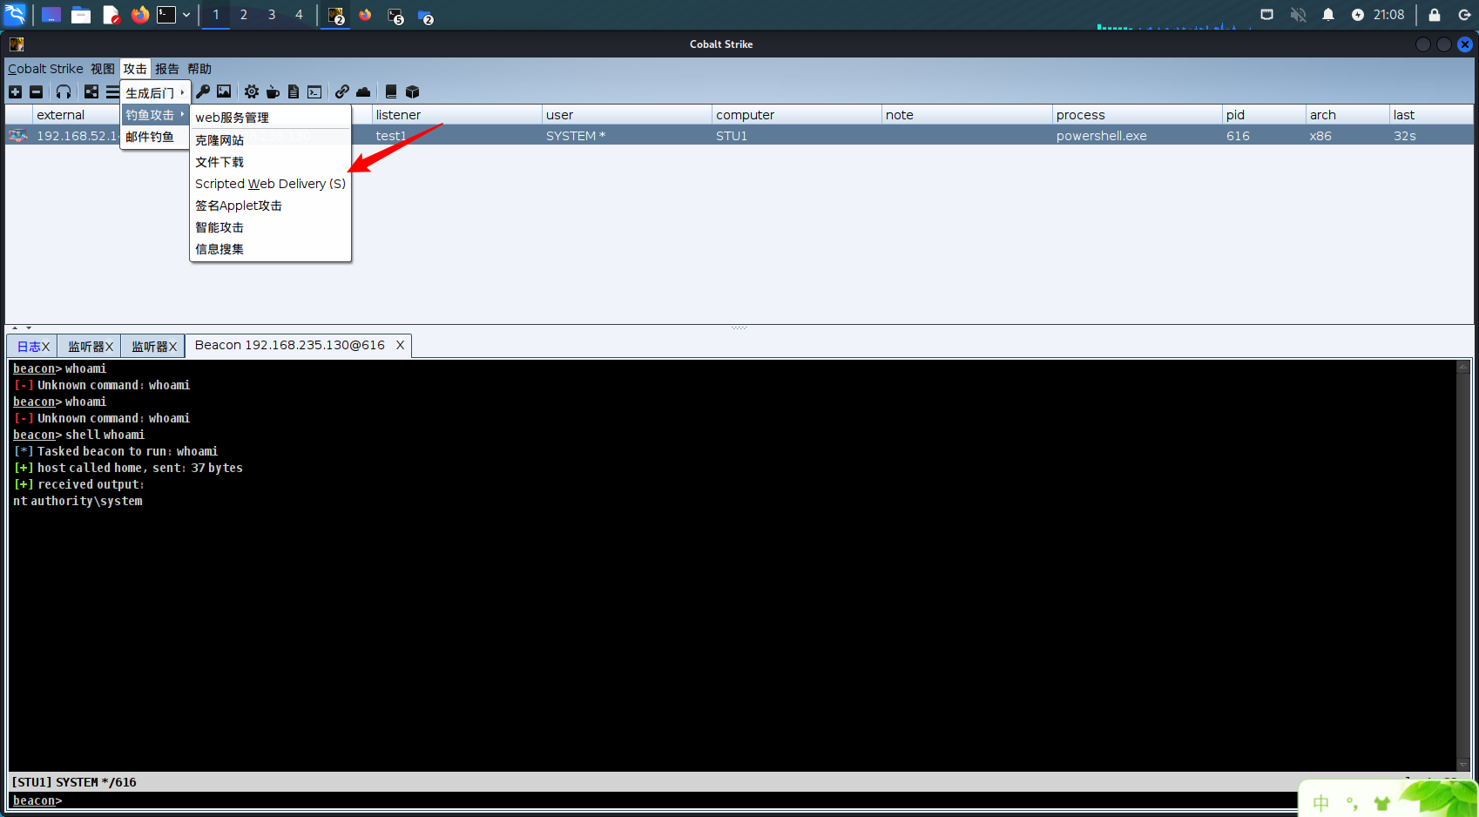The width and height of the screenshot is (1479, 817).
Task: Select 邮件钓鱼 menu entry
Action: (x=155, y=137)
